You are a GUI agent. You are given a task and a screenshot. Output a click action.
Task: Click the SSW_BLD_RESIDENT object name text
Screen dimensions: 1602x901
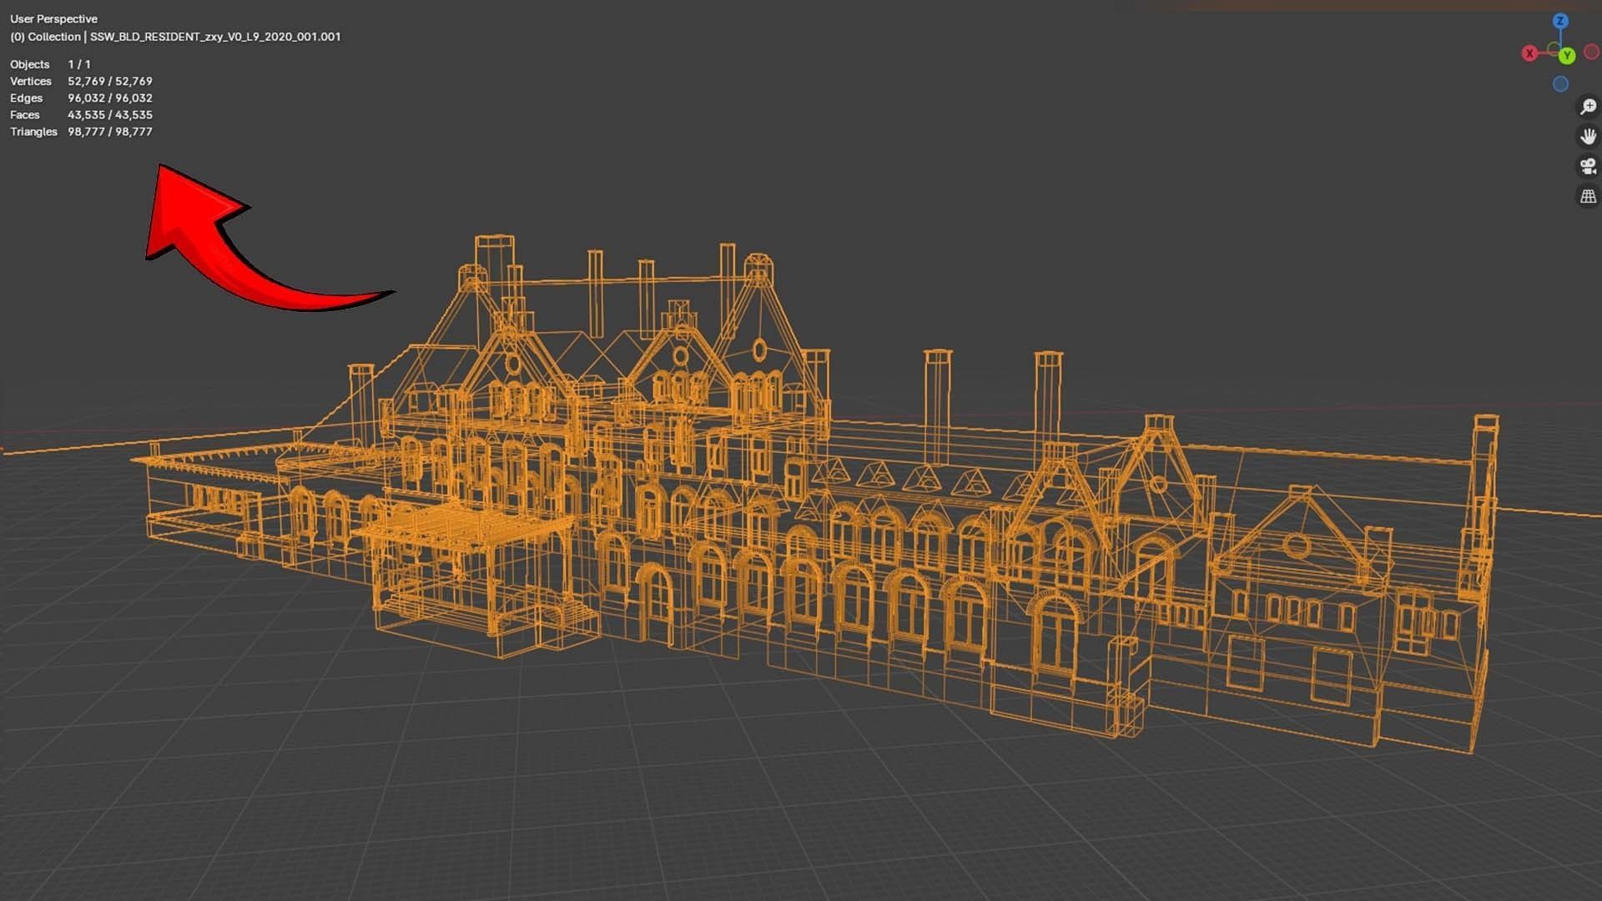pos(215,37)
